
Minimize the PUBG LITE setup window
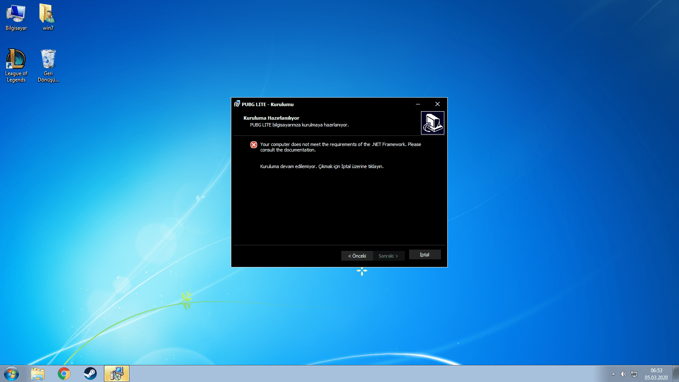tap(418, 104)
